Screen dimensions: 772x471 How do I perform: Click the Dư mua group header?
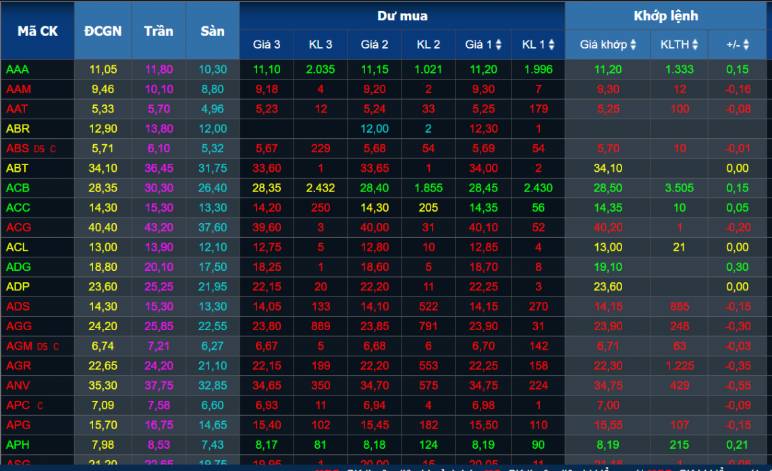click(402, 16)
